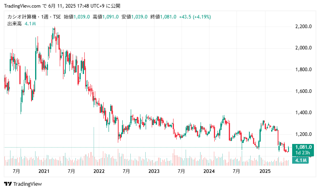Screen dimensions: 320x191
Task: Click the TradingView.com publish header text
Action: tap(62, 6)
